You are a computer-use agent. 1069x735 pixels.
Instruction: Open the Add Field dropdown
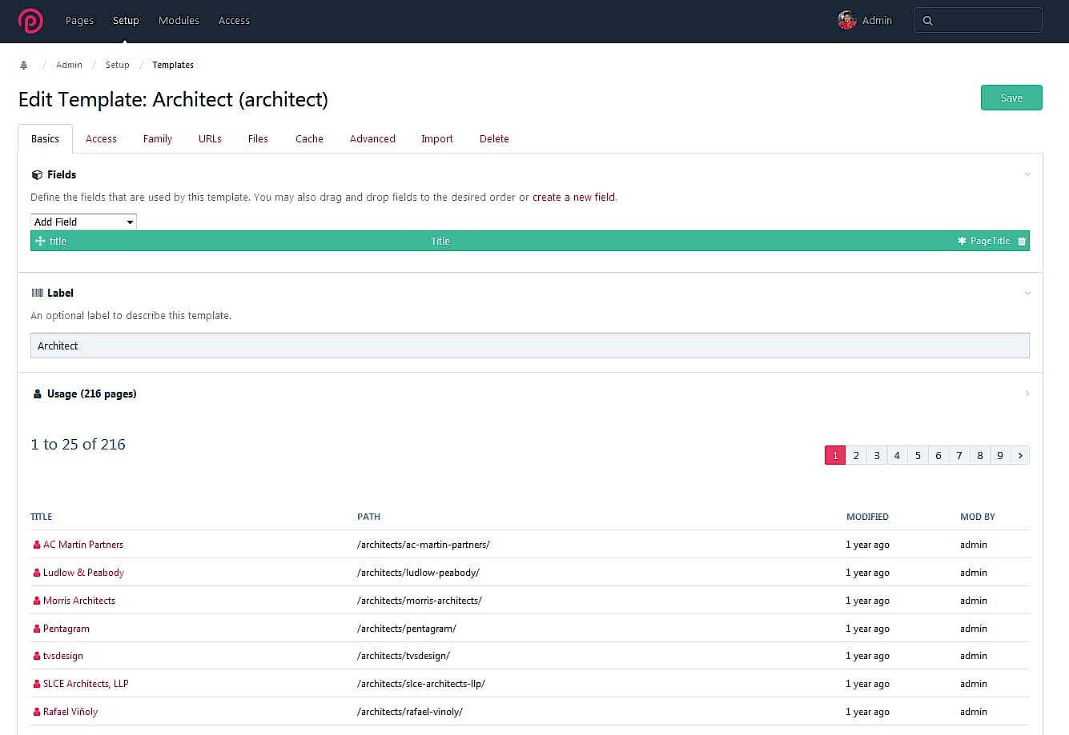82,222
